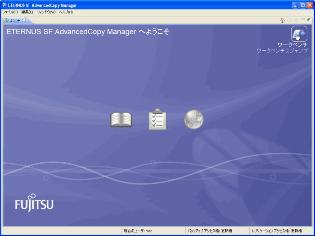Open the ウィンドウ(W) menu
315x236 pixels.
click(46, 12)
